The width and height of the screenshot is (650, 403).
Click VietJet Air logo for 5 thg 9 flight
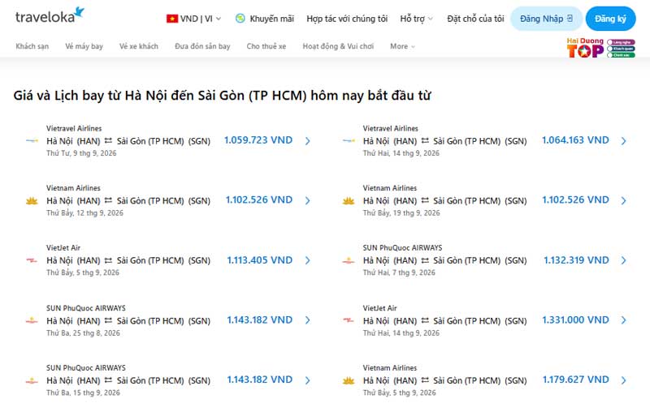32,260
